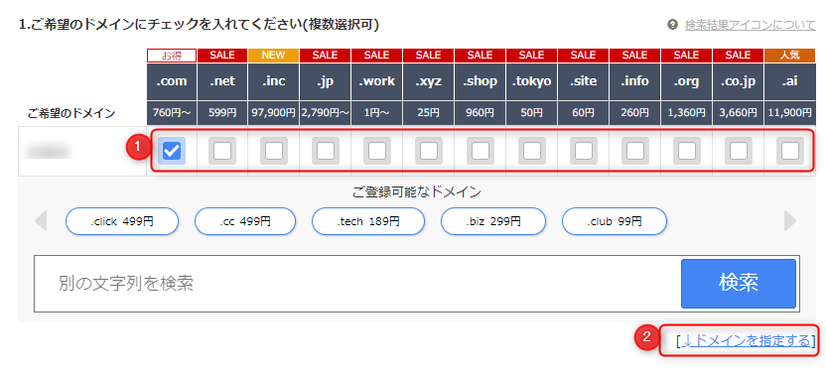
Task: Check the .work domain checkbox
Action: [x=377, y=151]
